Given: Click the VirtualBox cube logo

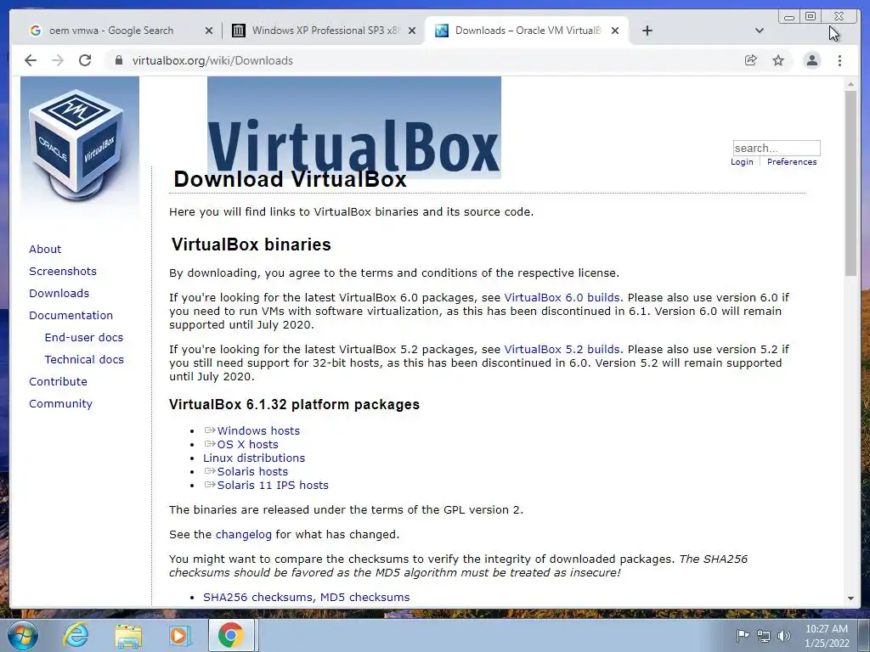Looking at the screenshot, I should pos(78,145).
